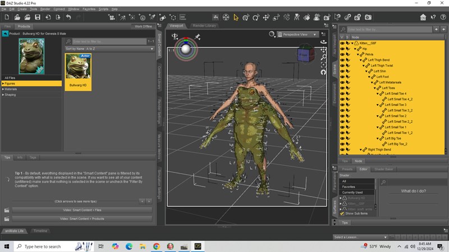
Task: Click the Undo arrow icon
Action: pos(68,17)
